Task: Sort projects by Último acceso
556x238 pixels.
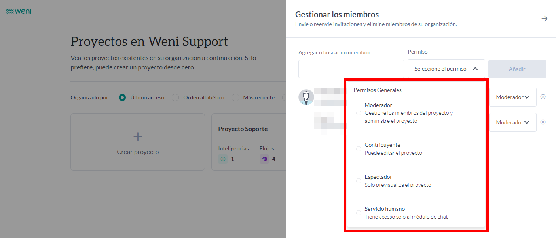Action: (x=123, y=97)
